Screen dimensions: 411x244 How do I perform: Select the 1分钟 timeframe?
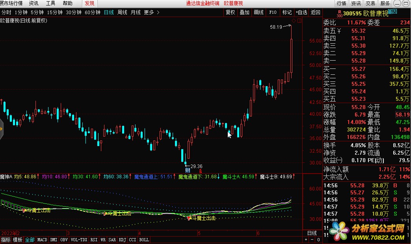21,12
